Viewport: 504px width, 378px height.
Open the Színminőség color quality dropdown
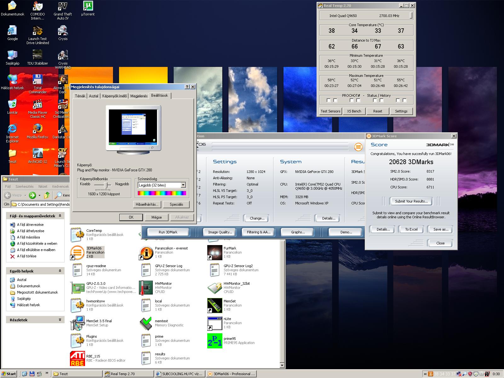[183, 185]
